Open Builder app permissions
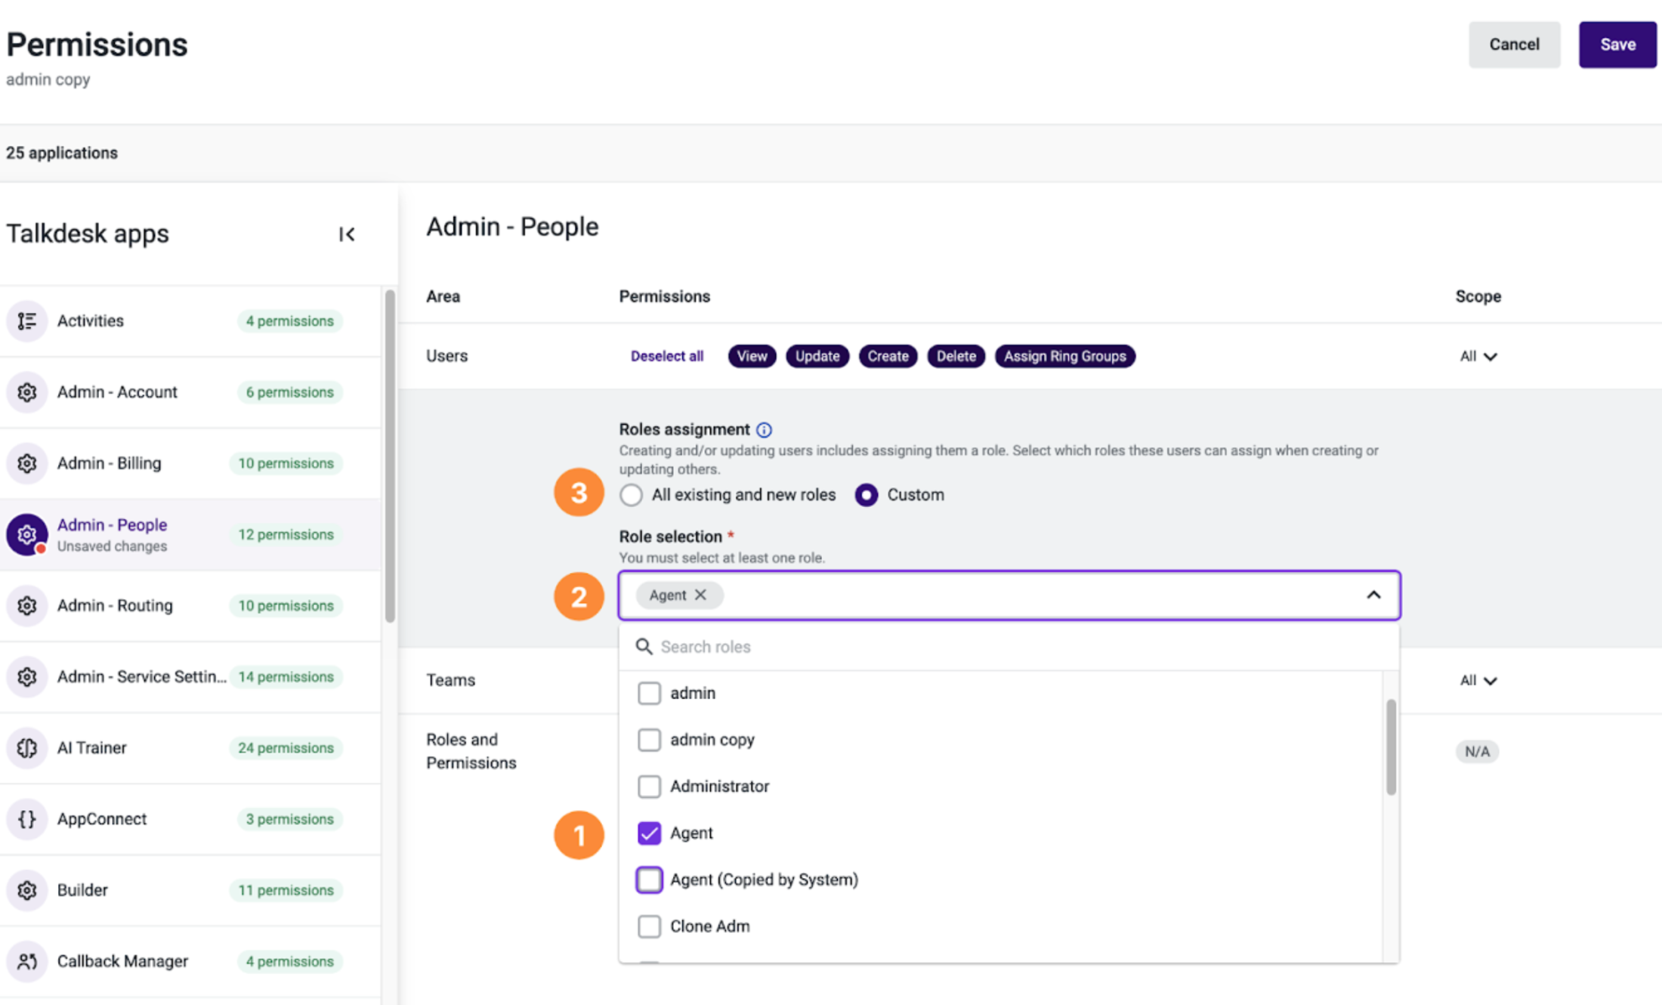Screen dimensions: 1662x1005 click(x=190, y=889)
